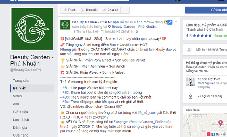Screen dimensions: 227x137
Task: Click the pinned post pin icon
Action: click(170, 22)
